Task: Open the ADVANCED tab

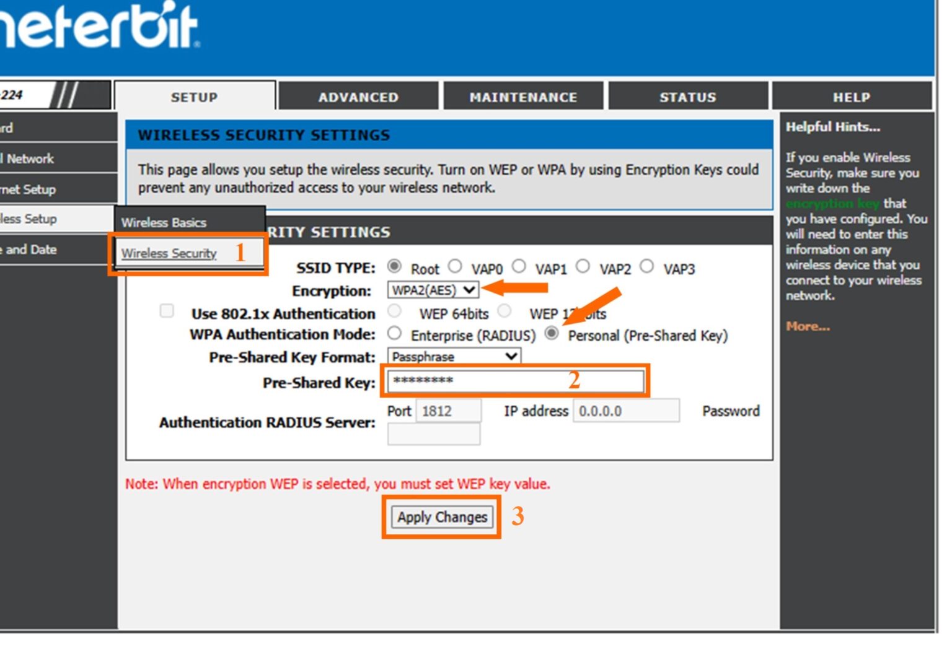Action: point(358,97)
